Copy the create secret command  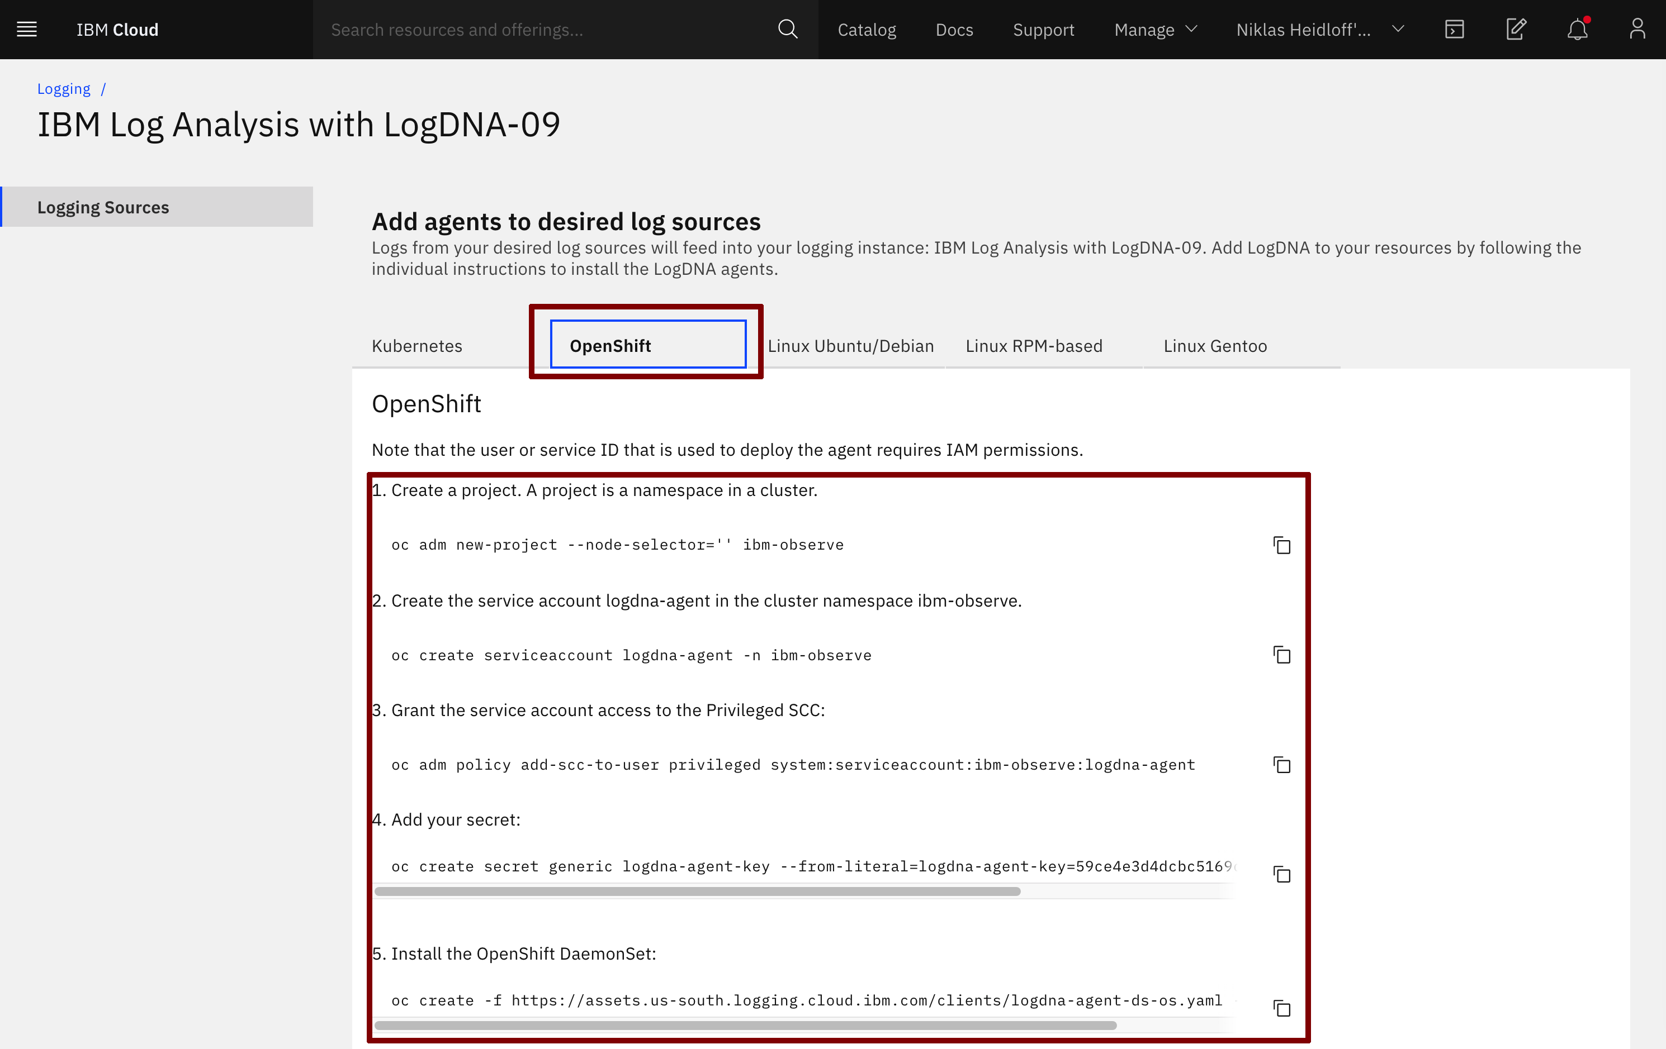tap(1281, 874)
